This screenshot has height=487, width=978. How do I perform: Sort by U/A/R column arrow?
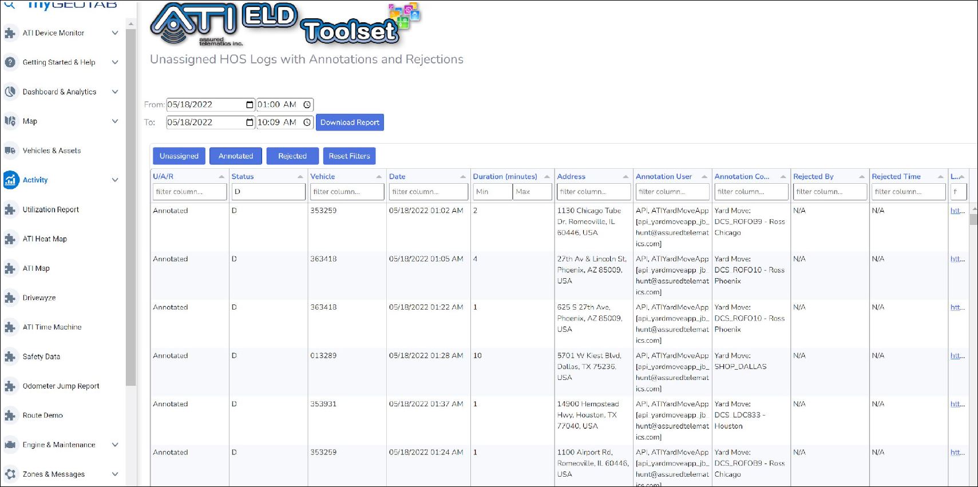pyautogui.click(x=221, y=177)
